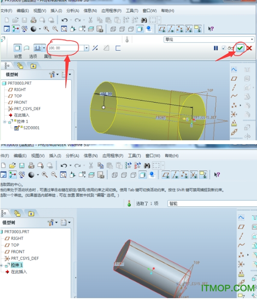The image size is (257, 299).
Task: Open the 属性 dashboard panel
Action: (48, 56)
